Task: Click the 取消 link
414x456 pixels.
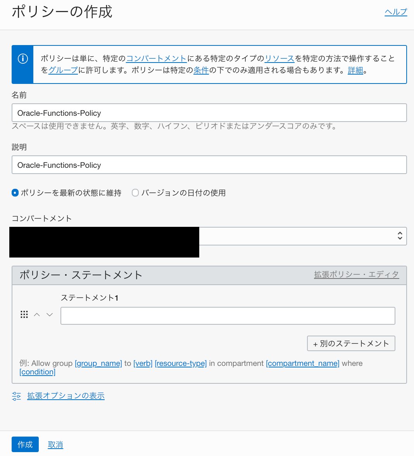Action: pyautogui.click(x=55, y=445)
